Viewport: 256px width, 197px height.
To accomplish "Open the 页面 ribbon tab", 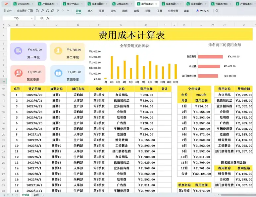I will coord(102,11).
